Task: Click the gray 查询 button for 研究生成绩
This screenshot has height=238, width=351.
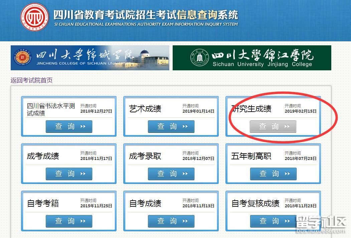Action: pos(273,127)
